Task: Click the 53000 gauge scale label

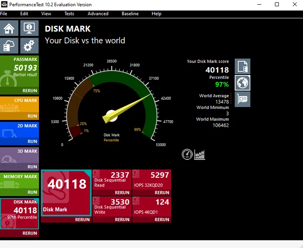Action: pyautogui.click(x=161, y=145)
